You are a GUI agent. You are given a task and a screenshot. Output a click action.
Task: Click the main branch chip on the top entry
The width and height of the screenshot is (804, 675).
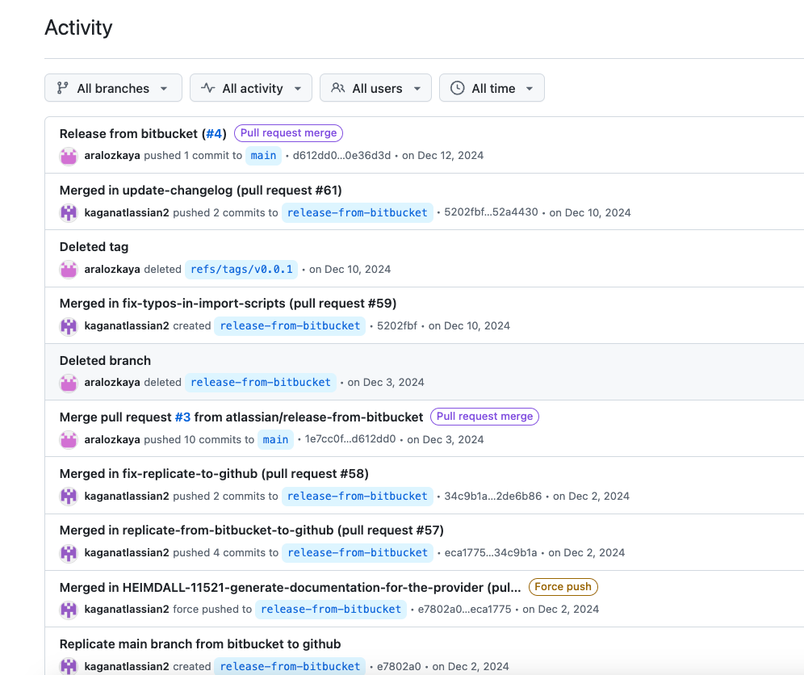(263, 156)
